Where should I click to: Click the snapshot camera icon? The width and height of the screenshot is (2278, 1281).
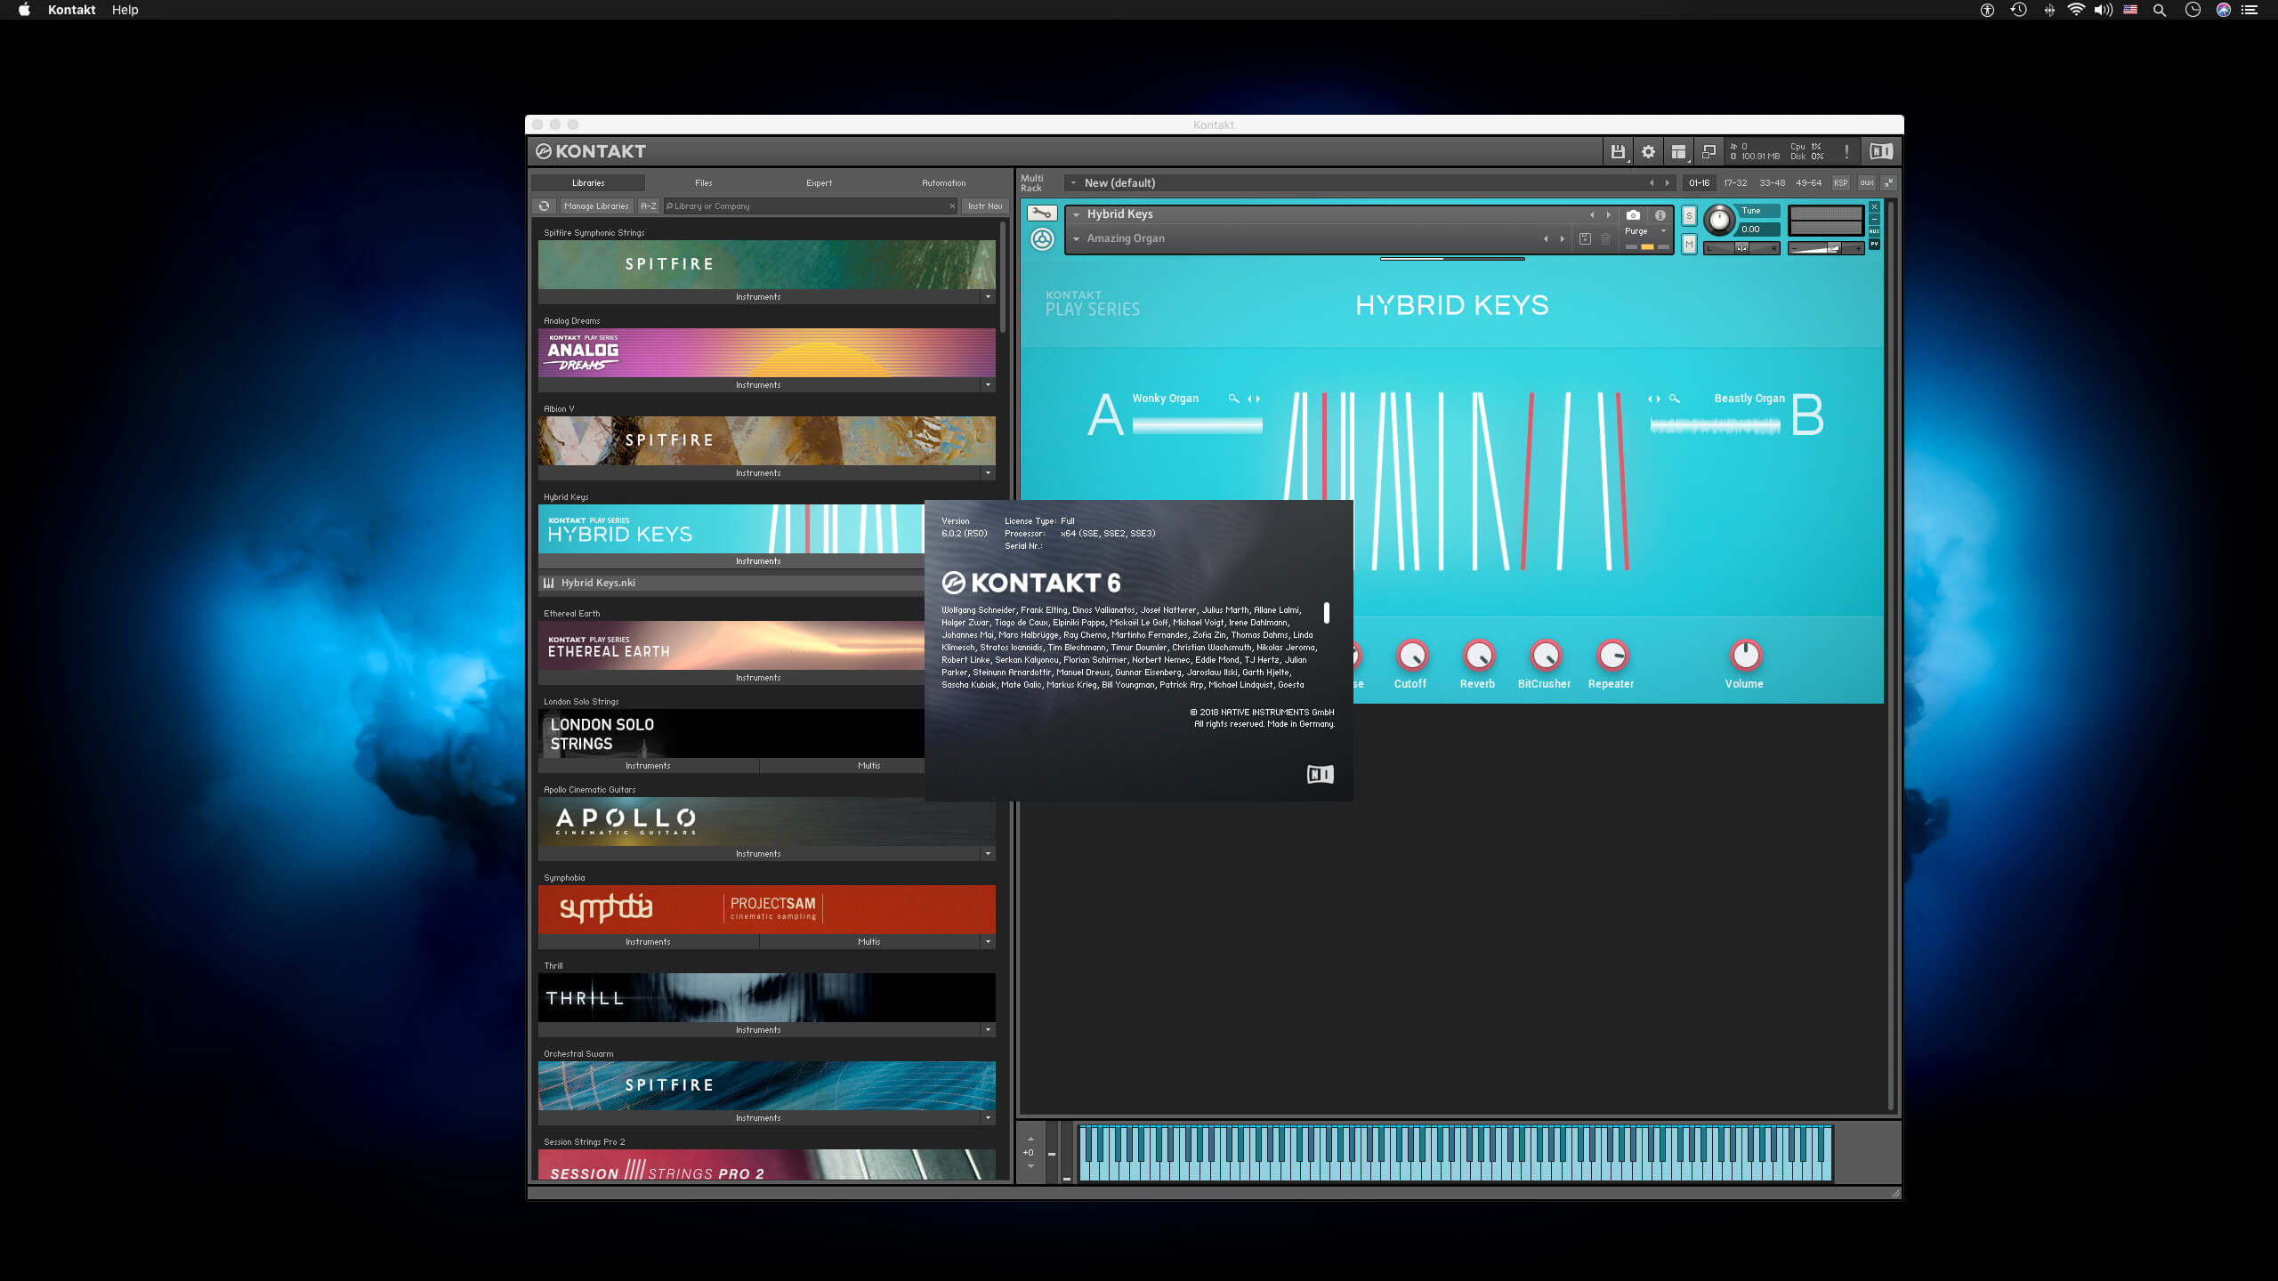pos(1633,214)
